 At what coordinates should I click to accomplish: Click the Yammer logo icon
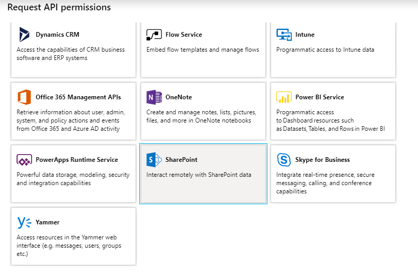click(24, 222)
